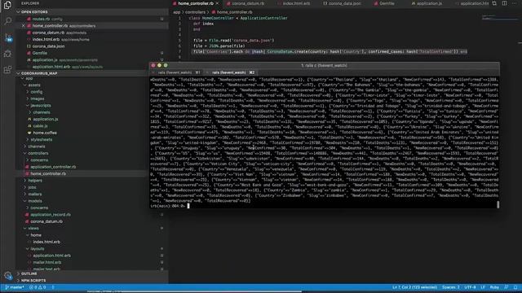The width and height of the screenshot is (522, 293).
Task: Open the Search view in activity bar
Action: tap(7, 21)
